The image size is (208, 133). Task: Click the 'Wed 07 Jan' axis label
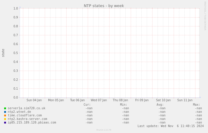tap(99, 100)
